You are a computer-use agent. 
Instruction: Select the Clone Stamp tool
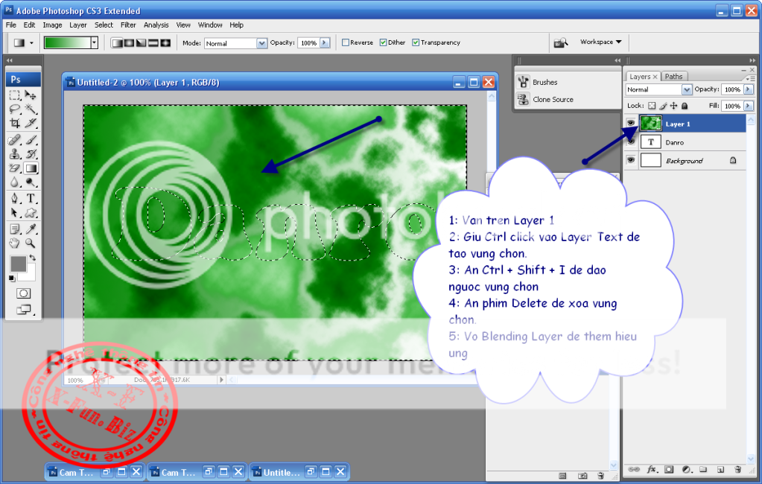[x=15, y=155]
